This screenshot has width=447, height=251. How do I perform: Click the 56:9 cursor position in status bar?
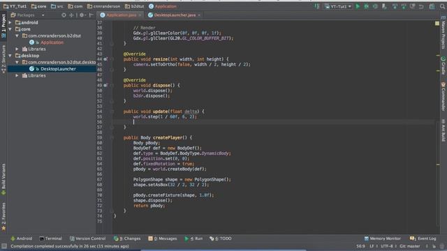click(x=360, y=246)
